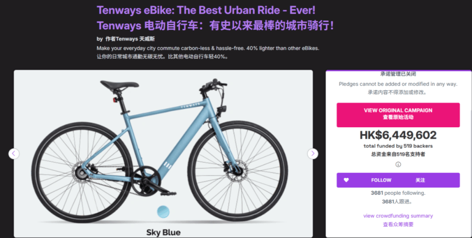472x238 pixels.
Task: Open the view crowdfunding summary link
Action: (x=398, y=216)
